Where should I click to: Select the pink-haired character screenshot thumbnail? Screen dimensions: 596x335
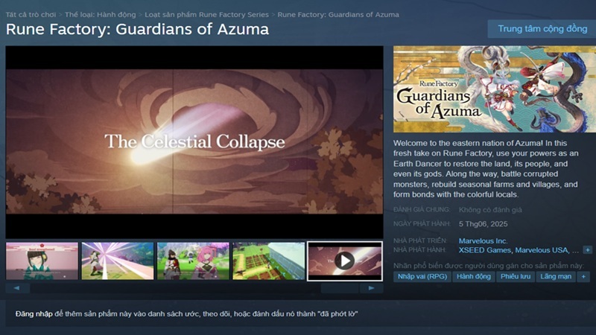click(x=193, y=261)
